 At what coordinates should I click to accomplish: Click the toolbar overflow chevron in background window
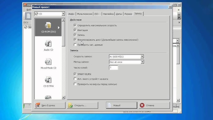coord(179,16)
